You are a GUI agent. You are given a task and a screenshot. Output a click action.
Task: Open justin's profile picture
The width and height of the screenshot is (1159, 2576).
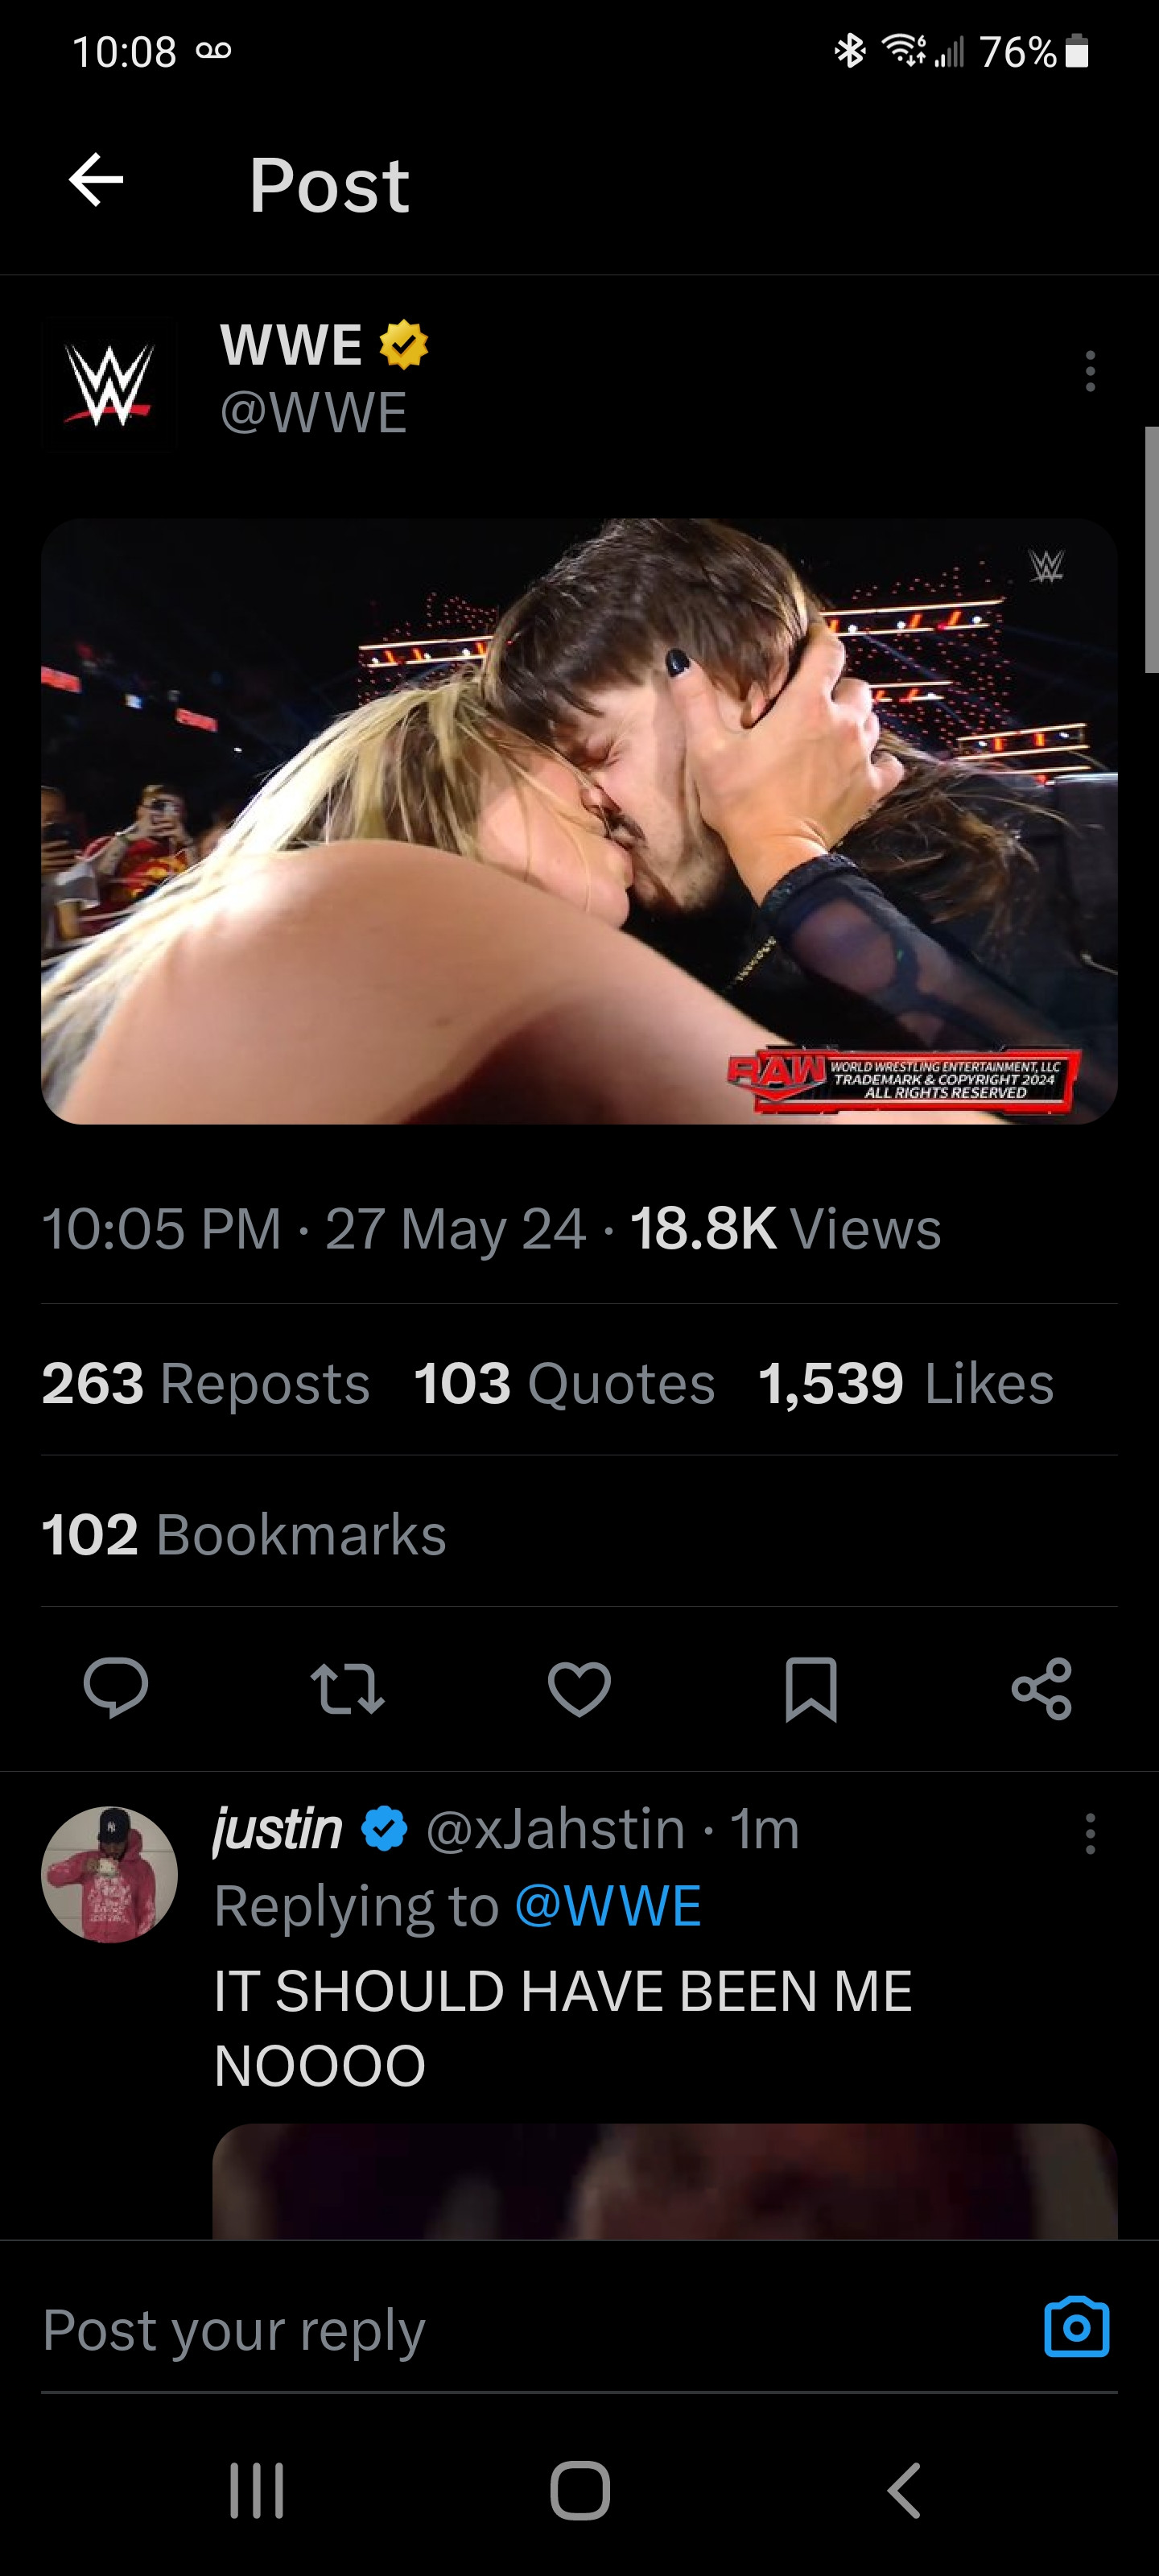(110, 1874)
